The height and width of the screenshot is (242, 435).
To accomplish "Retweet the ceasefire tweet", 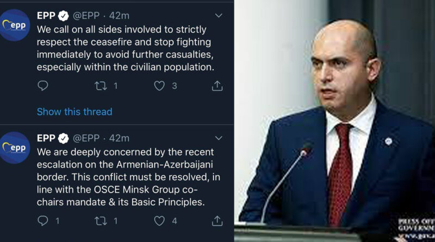I will point(101,85).
